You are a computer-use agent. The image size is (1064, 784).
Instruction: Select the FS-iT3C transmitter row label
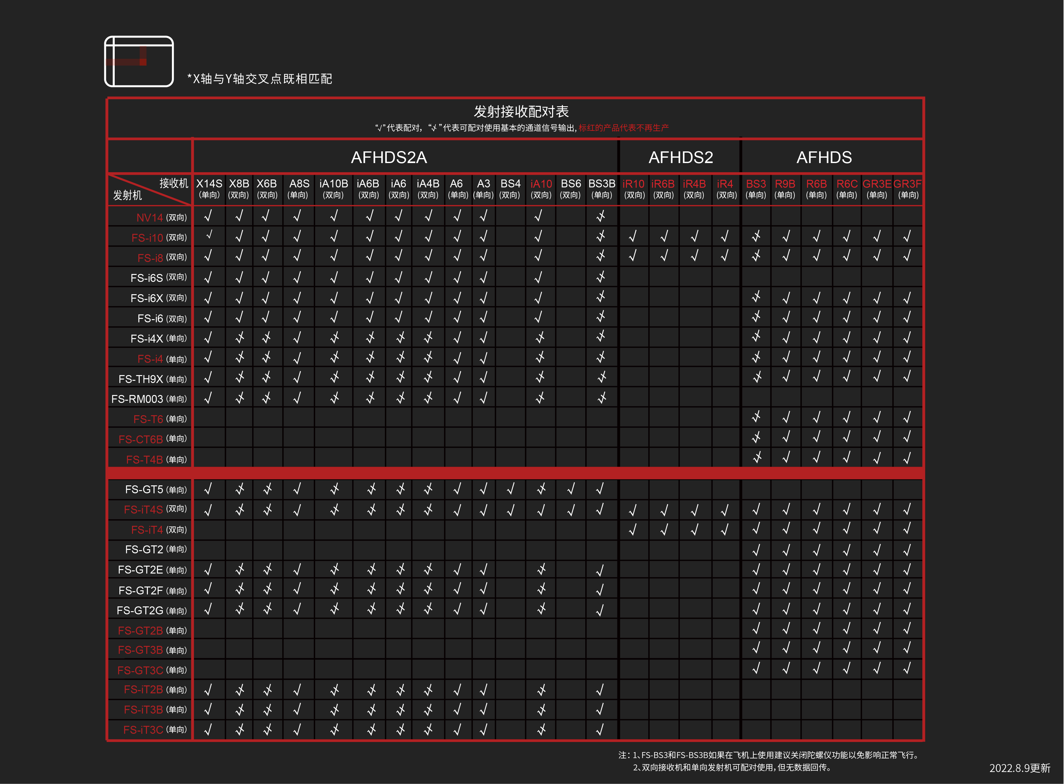pyautogui.click(x=155, y=729)
